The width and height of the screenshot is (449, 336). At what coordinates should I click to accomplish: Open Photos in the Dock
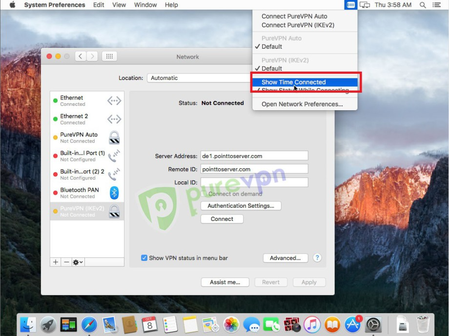tap(231, 325)
